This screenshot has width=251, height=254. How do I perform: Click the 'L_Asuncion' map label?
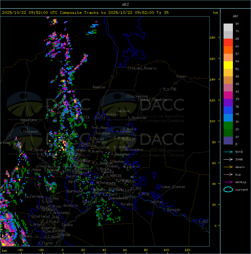[x=137, y=118]
